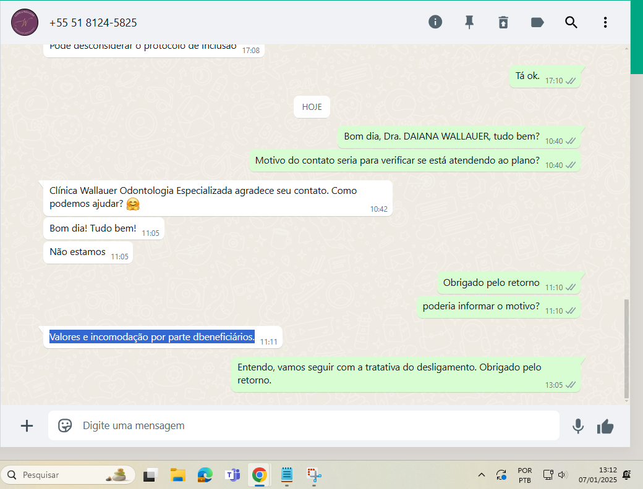
Task: Click the sync refresh tray icon
Action: (x=501, y=475)
